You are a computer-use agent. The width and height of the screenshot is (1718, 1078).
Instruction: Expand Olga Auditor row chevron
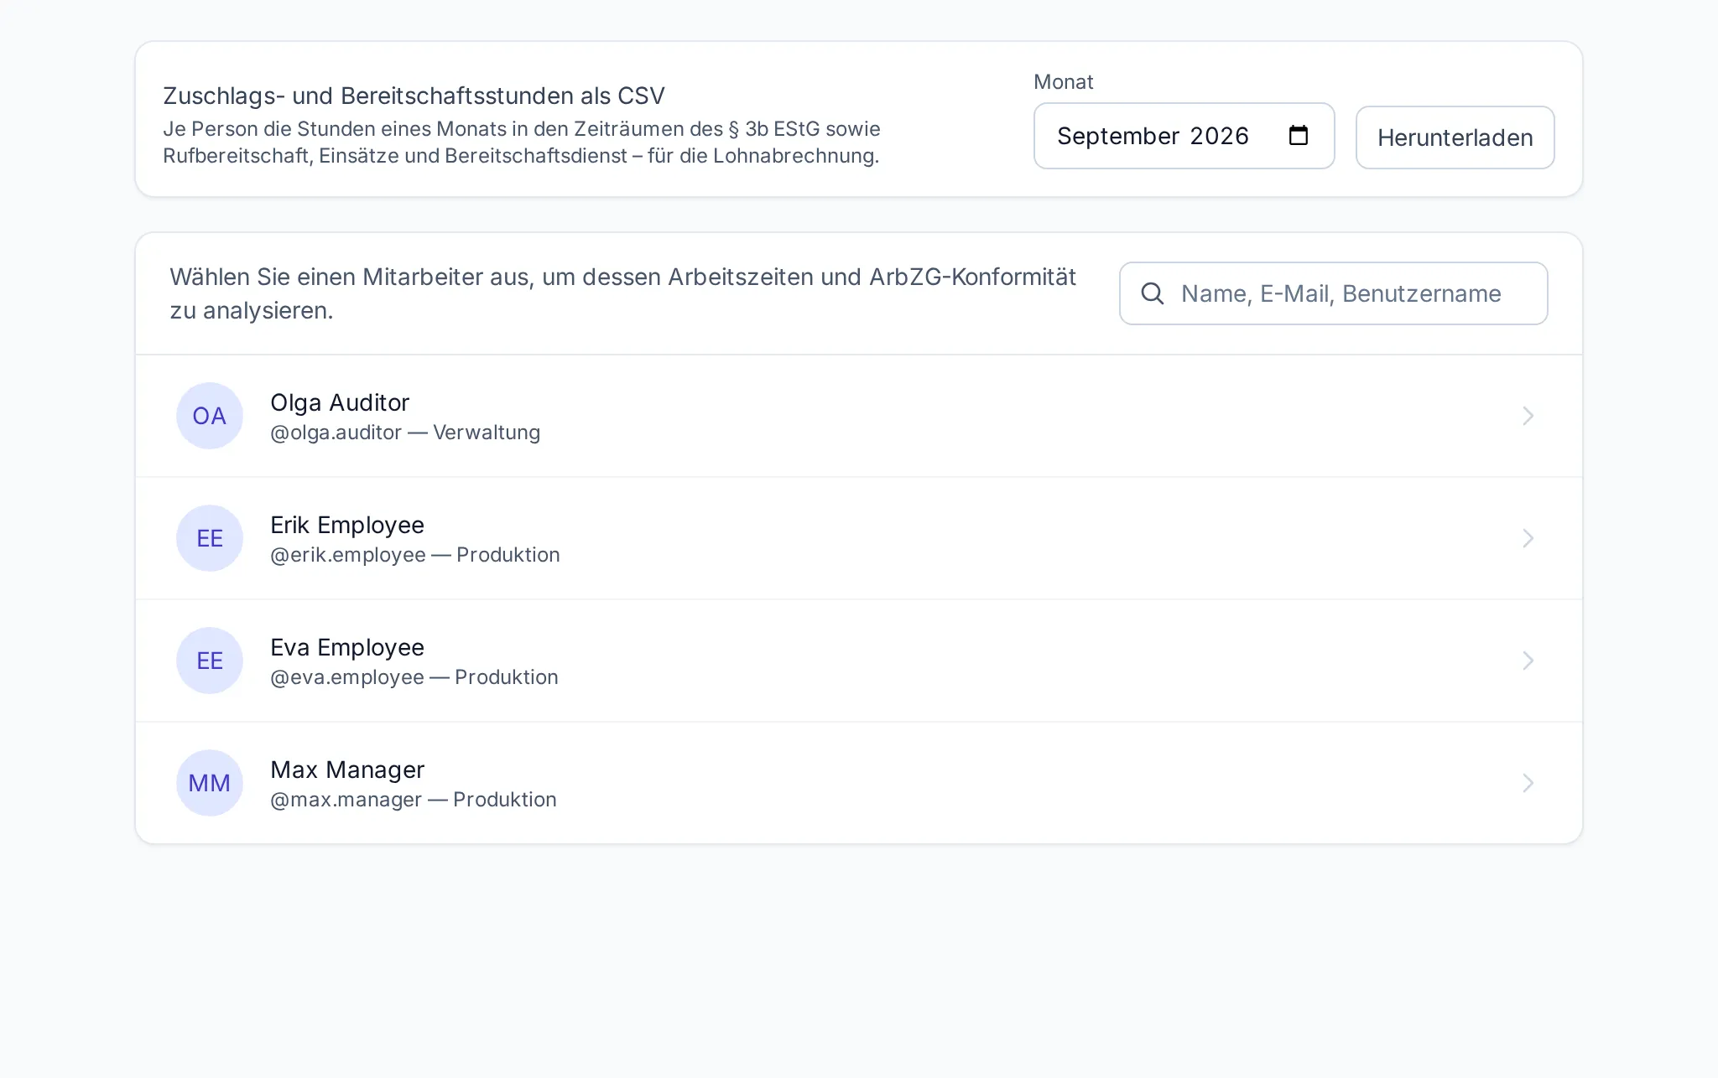click(x=1528, y=416)
